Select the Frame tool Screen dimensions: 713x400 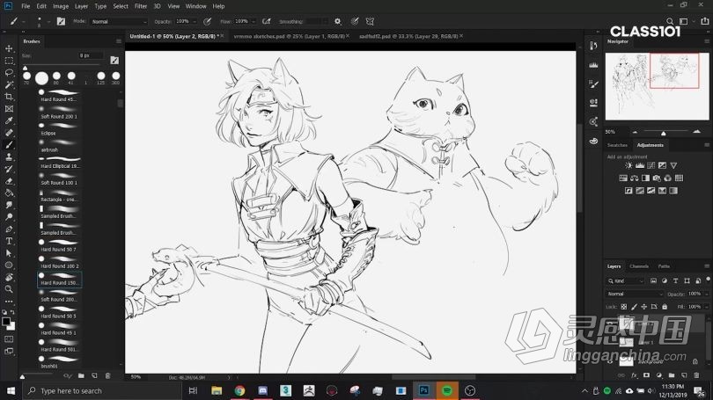[9, 108]
